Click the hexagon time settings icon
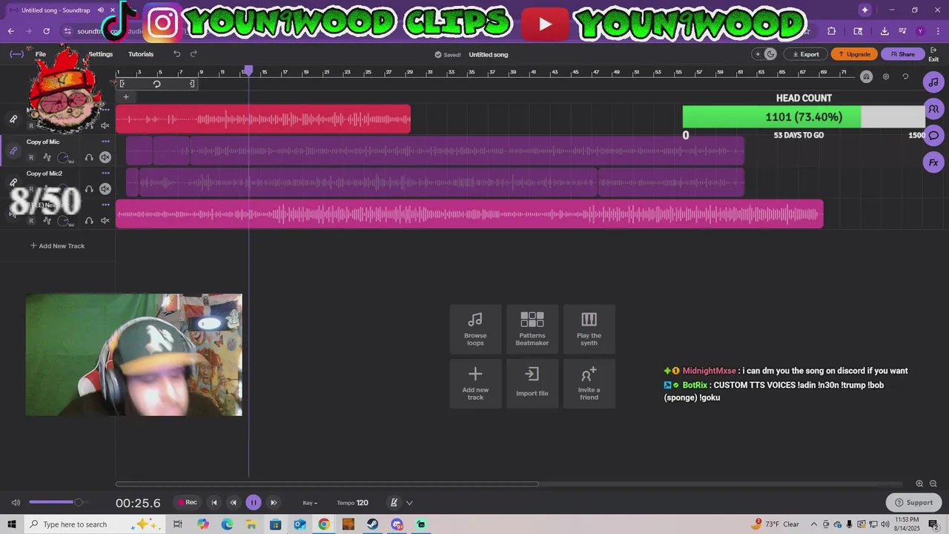 pyautogui.click(x=885, y=76)
